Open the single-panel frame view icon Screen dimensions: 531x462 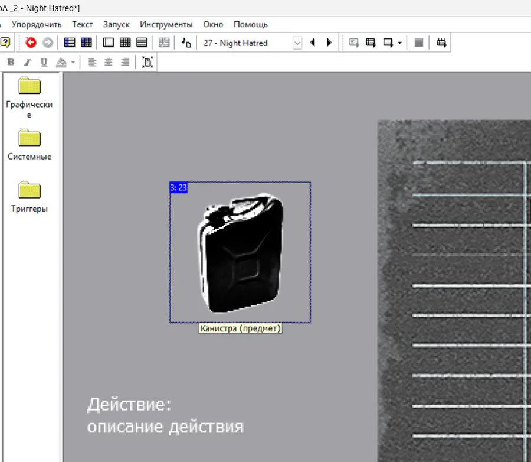point(109,43)
